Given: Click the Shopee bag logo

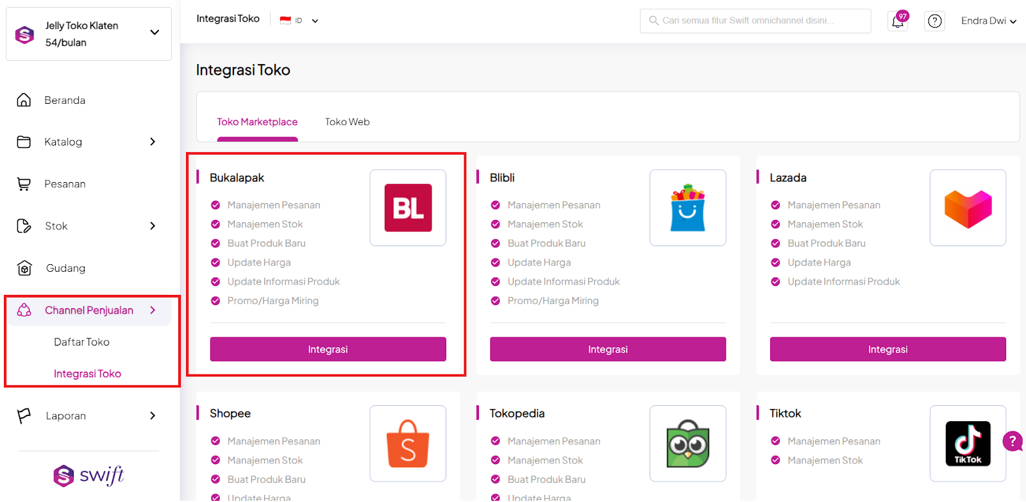Looking at the screenshot, I should [x=408, y=444].
